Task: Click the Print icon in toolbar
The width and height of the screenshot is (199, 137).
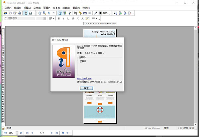Action: pyautogui.click(x=20, y=13)
